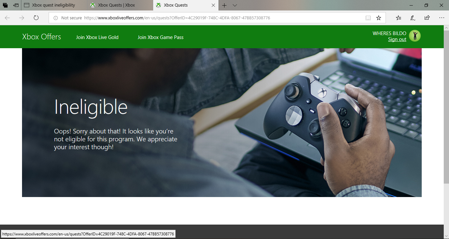Show tab previews chevron
The width and height of the screenshot is (449, 239).
pyautogui.click(x=235, y=5)
